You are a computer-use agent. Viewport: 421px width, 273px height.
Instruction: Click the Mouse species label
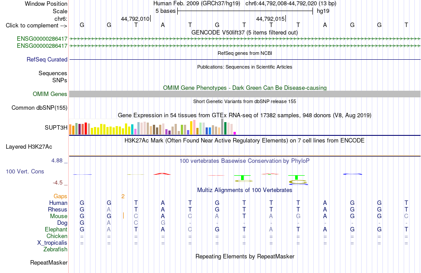pyautogui.click(x=59, y=216)
